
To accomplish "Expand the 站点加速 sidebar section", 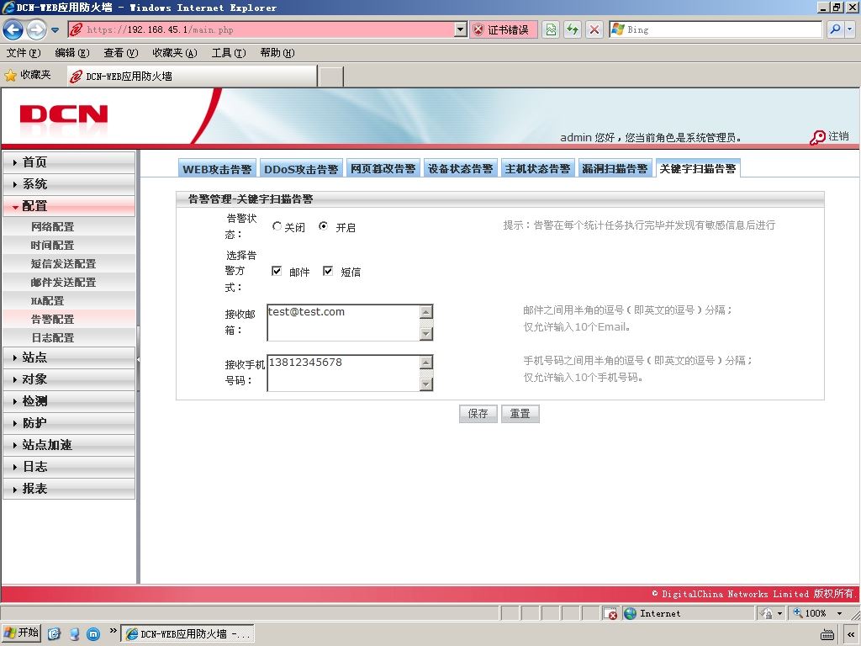I will click(69, 445).
